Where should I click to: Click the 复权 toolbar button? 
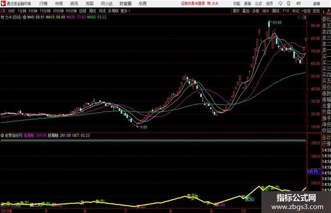pos(236,11)
